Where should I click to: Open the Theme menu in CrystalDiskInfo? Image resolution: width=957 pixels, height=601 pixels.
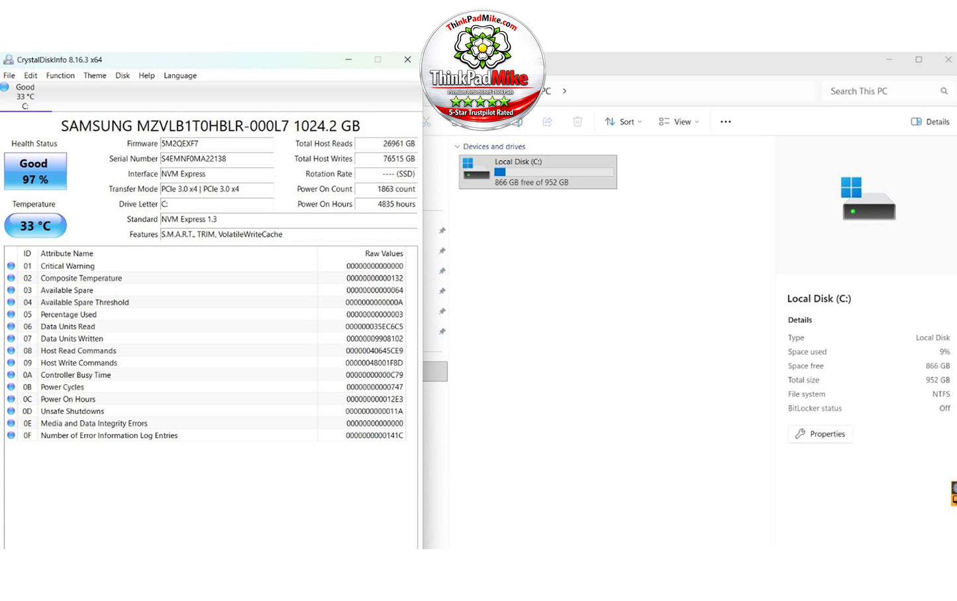coord(95,75)
